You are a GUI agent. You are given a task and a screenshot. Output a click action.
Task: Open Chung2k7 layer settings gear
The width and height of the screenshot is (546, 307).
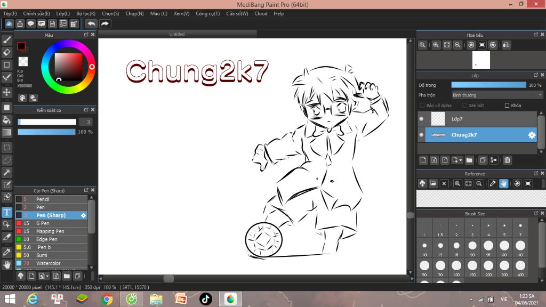532,135
